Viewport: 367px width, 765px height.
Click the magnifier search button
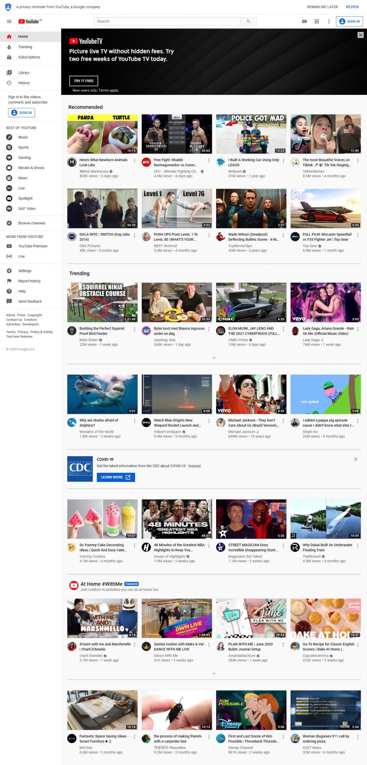click(248, 22)
